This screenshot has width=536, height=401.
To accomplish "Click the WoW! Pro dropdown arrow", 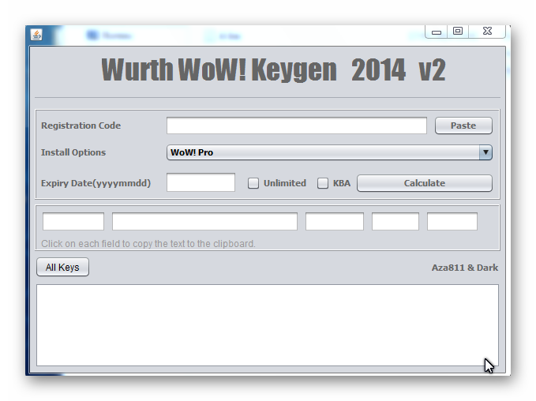I will (485, 152).
